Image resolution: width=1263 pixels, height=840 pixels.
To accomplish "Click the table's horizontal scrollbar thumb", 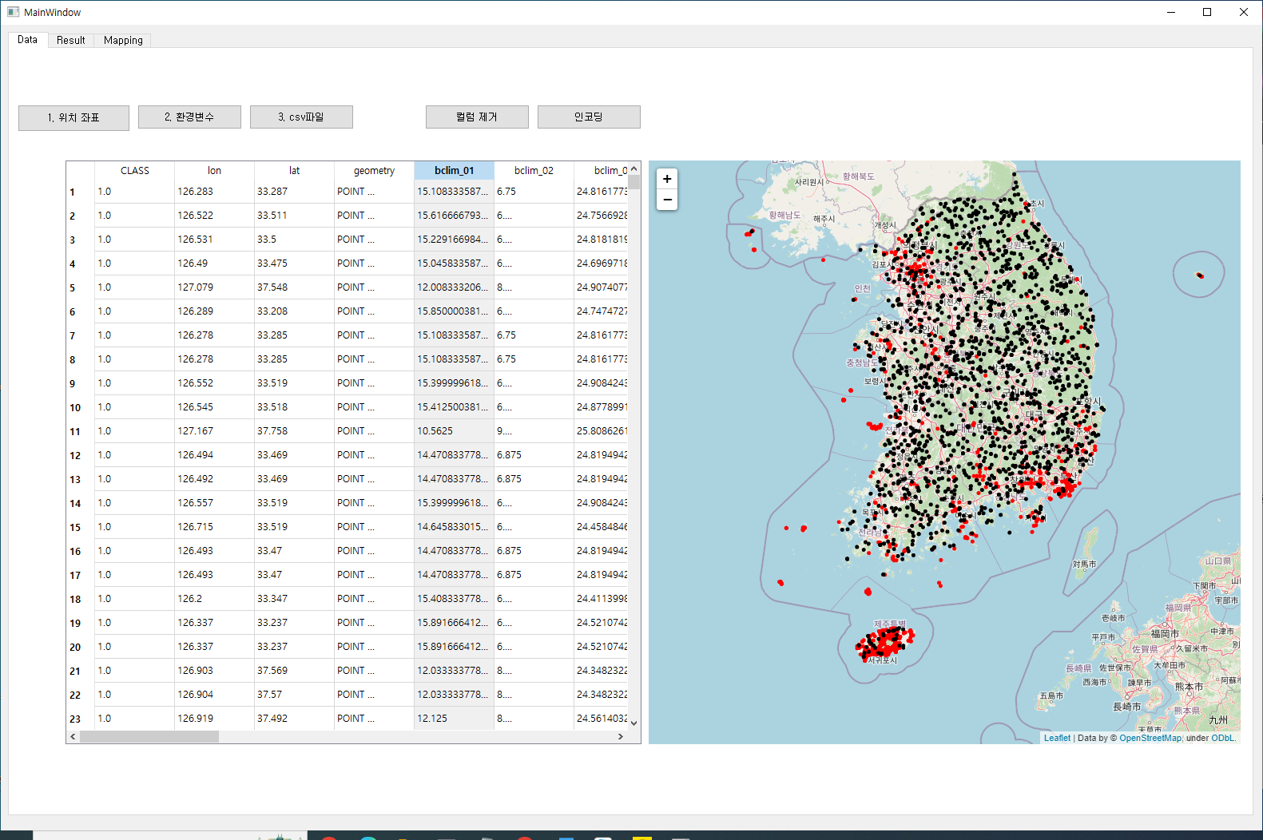I will 149,737.
